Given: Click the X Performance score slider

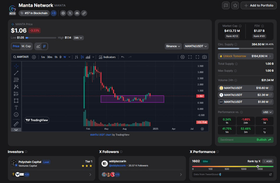Looking at the screenshot, I should (x=258, y=166).
